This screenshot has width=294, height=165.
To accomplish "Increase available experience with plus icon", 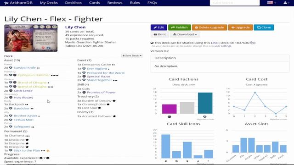I will (x=41, y=158).
